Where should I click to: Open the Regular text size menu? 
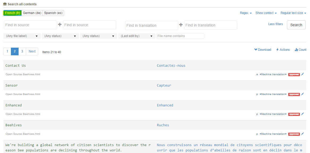coord(293,13)
